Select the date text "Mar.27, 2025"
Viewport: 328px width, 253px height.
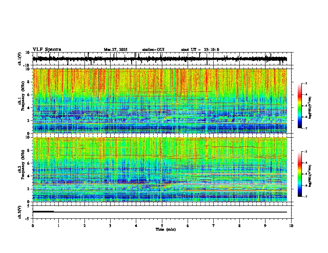(116, 50)
